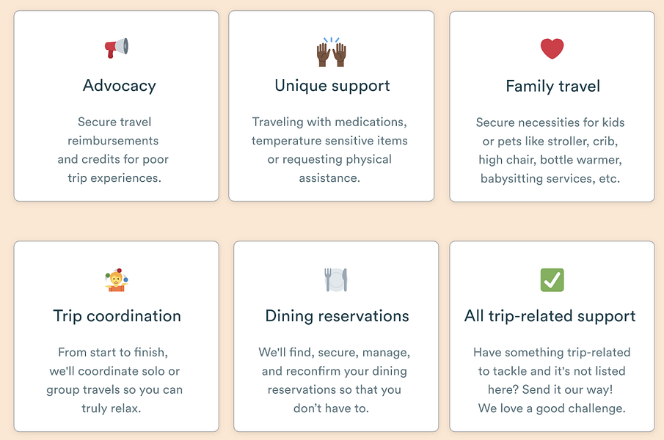The height and width of the screenshot is (440, 664).
Task: Click the raised hands icon
Action: (x=331, y=52)
